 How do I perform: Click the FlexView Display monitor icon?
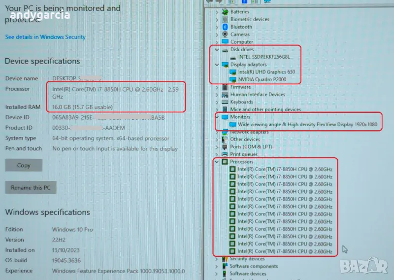click(233, 125)
